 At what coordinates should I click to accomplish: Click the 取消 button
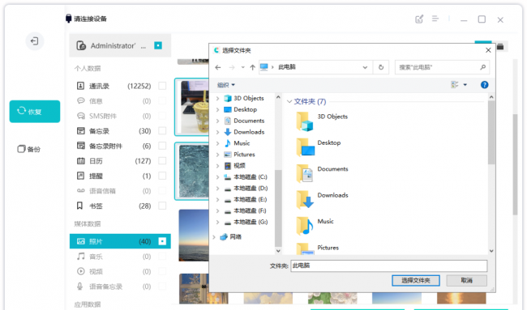coord(466,281)
